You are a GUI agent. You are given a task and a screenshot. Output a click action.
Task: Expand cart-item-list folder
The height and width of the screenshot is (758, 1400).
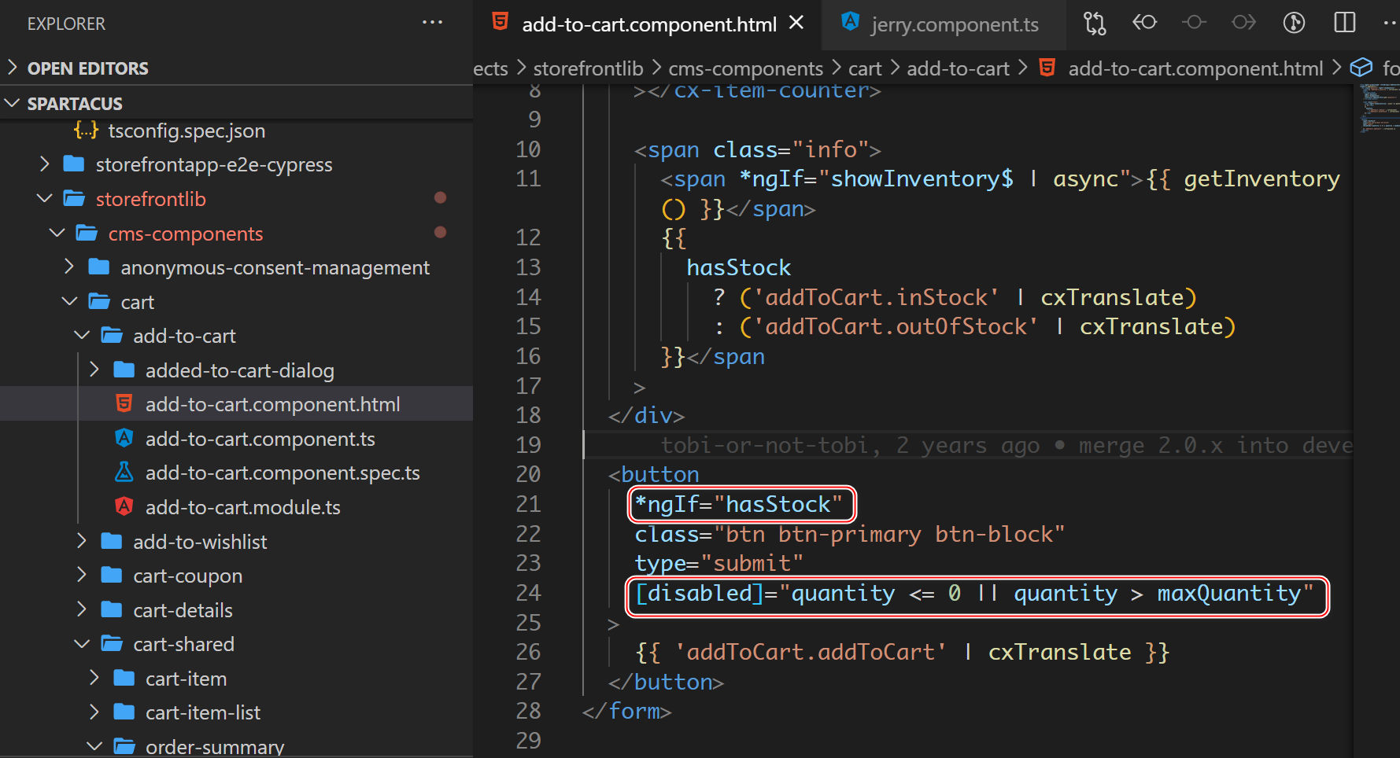[94, 712]
